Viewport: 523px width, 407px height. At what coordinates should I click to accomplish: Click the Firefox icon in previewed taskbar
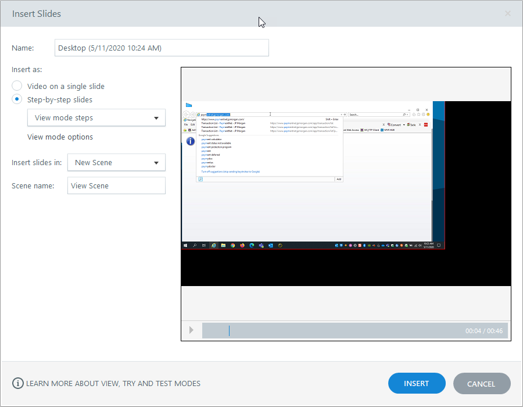tap(242, 245)
